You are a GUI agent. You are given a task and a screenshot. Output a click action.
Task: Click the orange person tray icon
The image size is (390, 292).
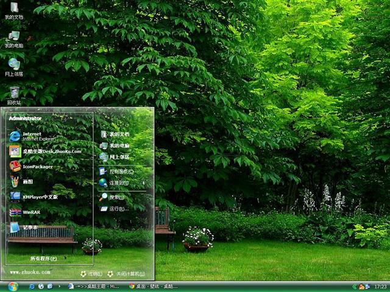361,287
